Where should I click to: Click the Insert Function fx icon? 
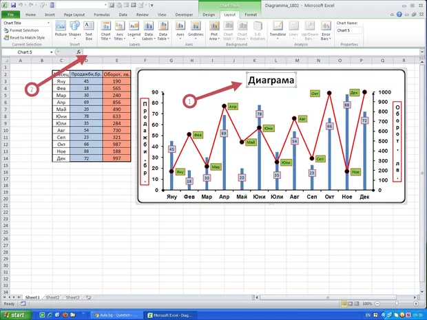click(x=80, y=52)
